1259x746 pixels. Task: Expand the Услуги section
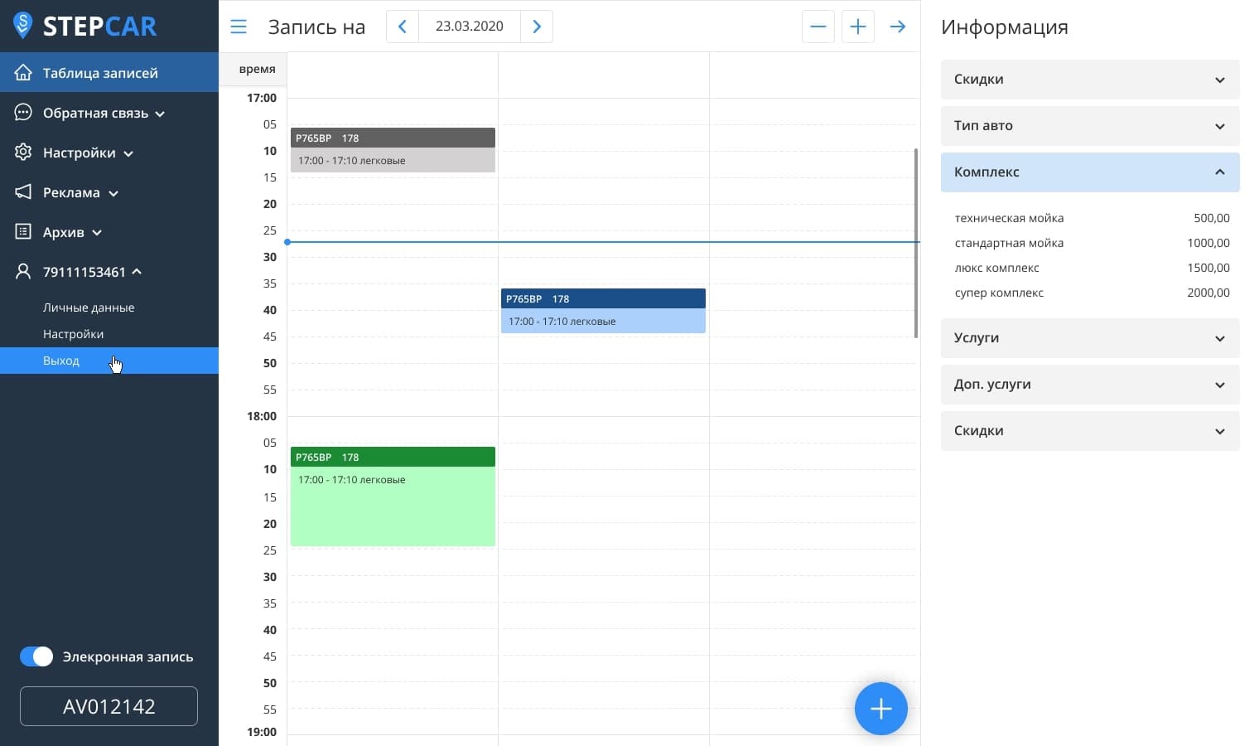(x=1089, y=338)
